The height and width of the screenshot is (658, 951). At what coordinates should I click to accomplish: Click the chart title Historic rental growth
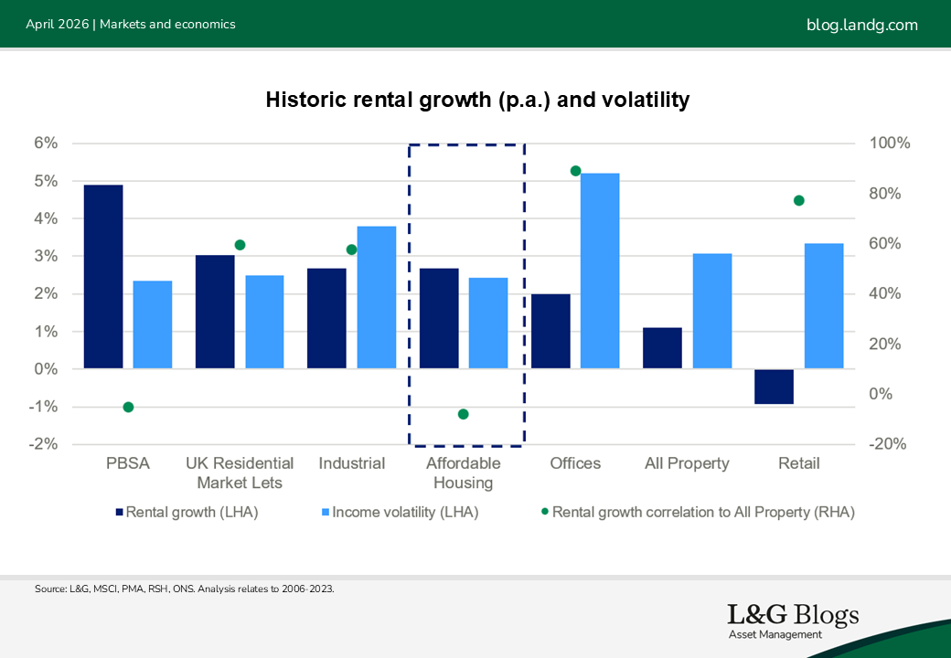point(476,100)
